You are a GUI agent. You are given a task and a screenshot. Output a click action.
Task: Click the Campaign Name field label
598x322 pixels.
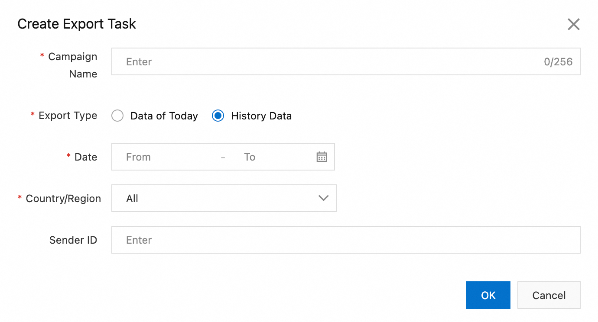click(x=73, y=65)
